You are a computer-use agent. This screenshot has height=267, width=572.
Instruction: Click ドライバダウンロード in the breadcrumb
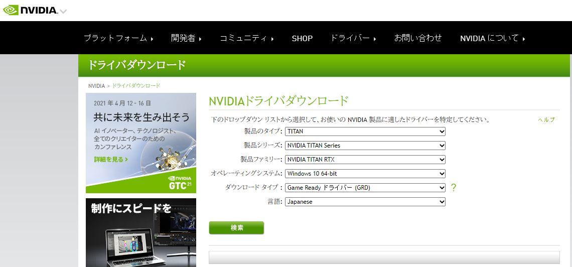(135, 86)
